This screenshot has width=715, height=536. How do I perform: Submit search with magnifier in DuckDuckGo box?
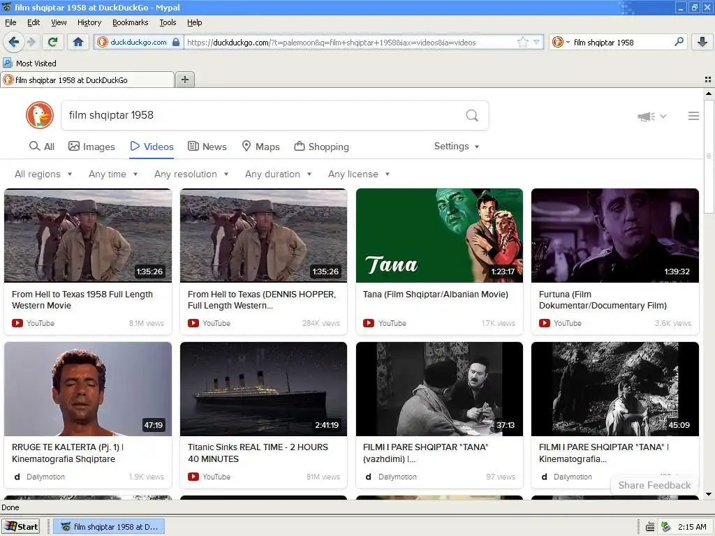[472, 115]
